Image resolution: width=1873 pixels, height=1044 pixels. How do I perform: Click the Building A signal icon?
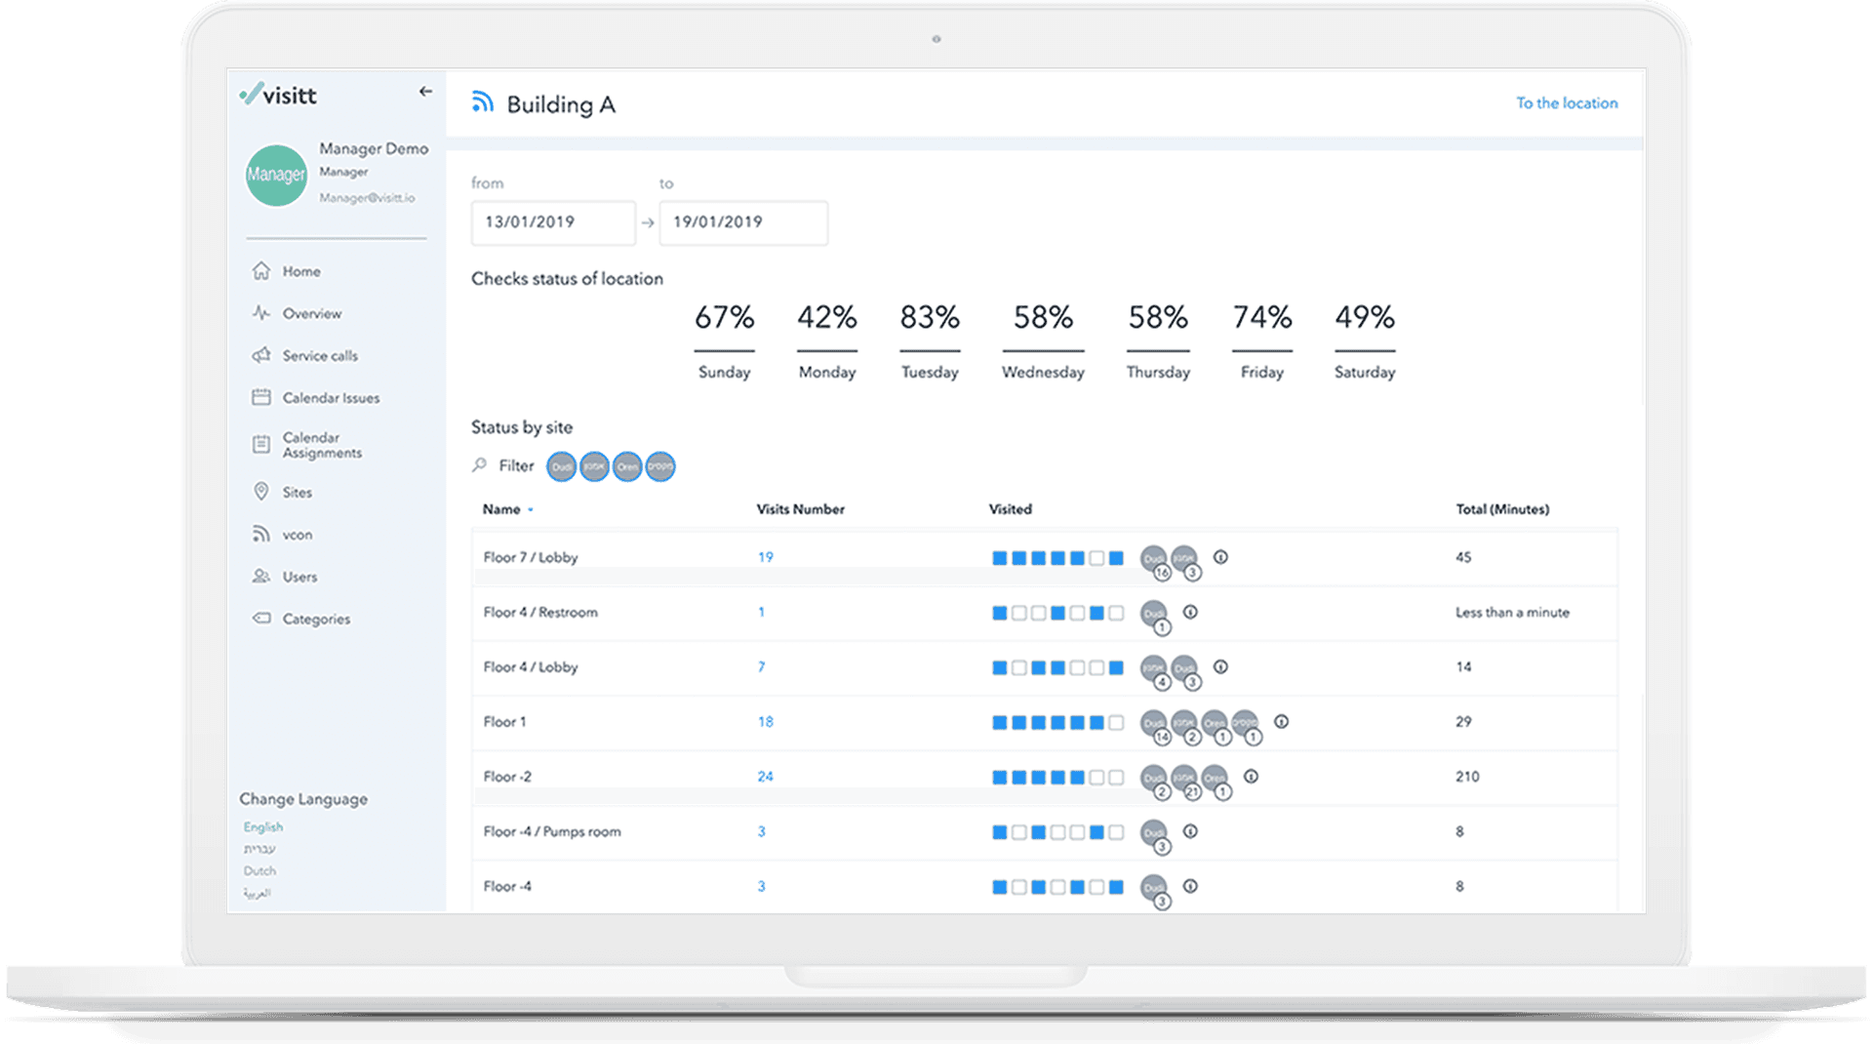click(482, 101)
